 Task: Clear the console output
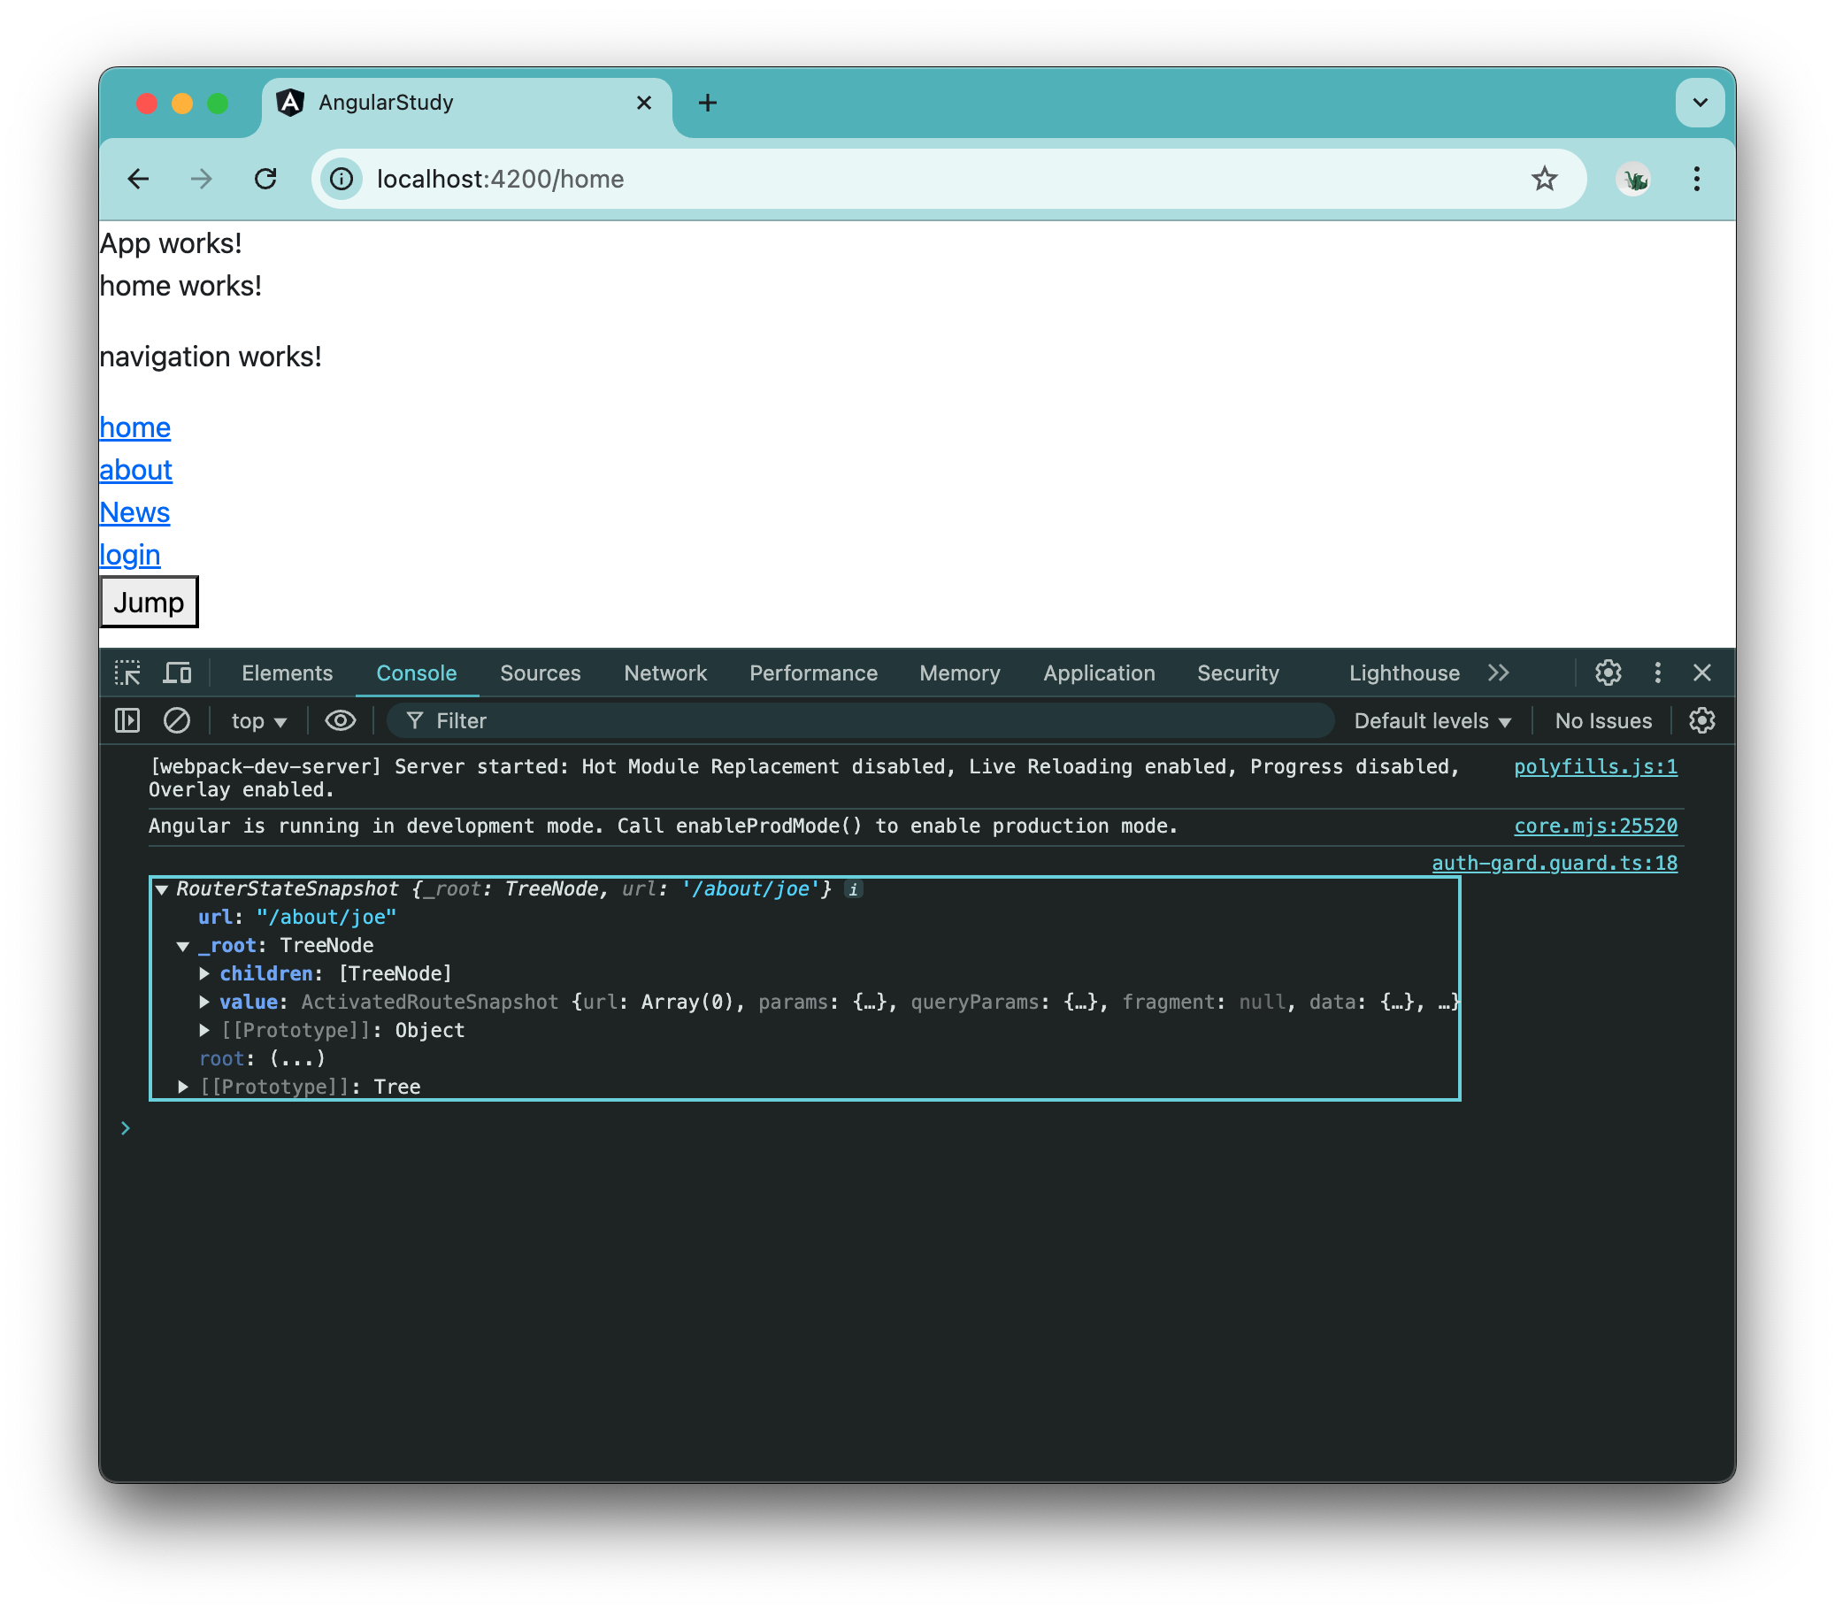pyautogui.click(x=177, y=720)
